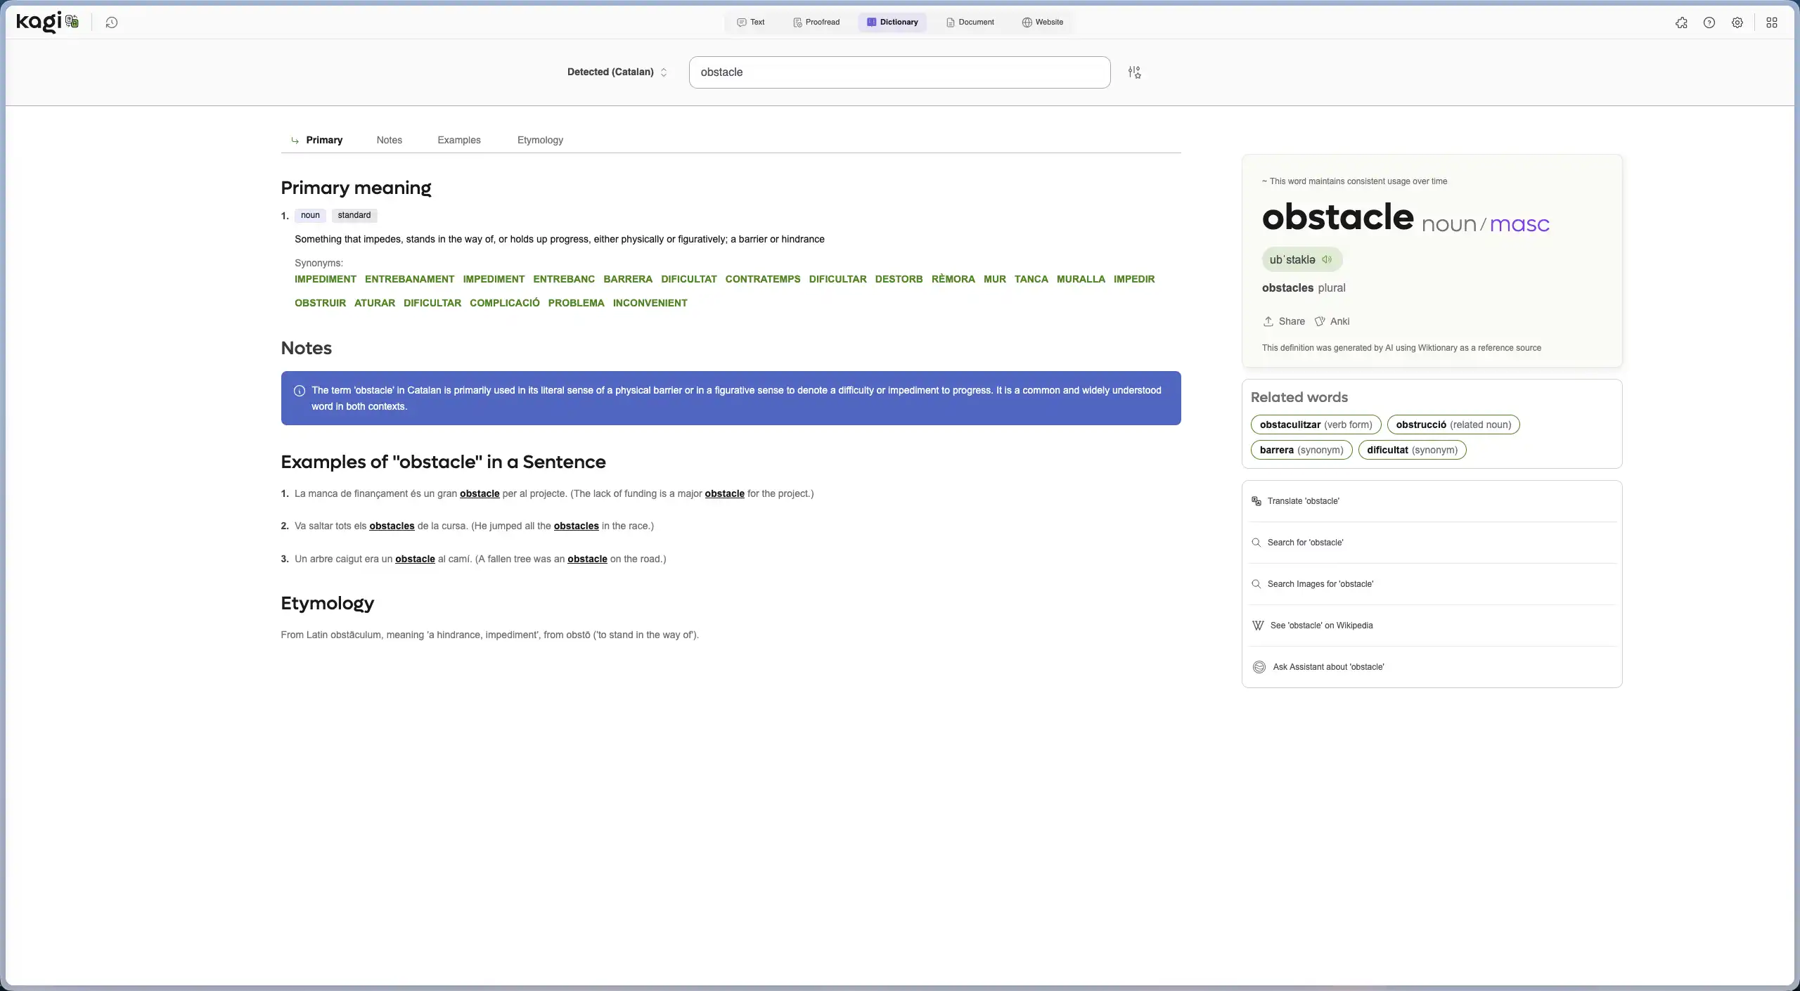See 'obstacle' on Wikipedia

(1320, 626)
